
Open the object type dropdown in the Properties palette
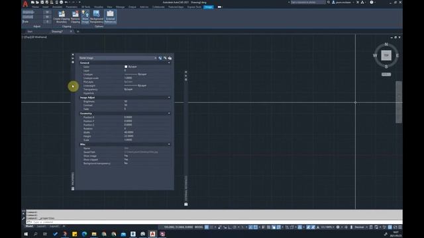[x=118, y=58]
